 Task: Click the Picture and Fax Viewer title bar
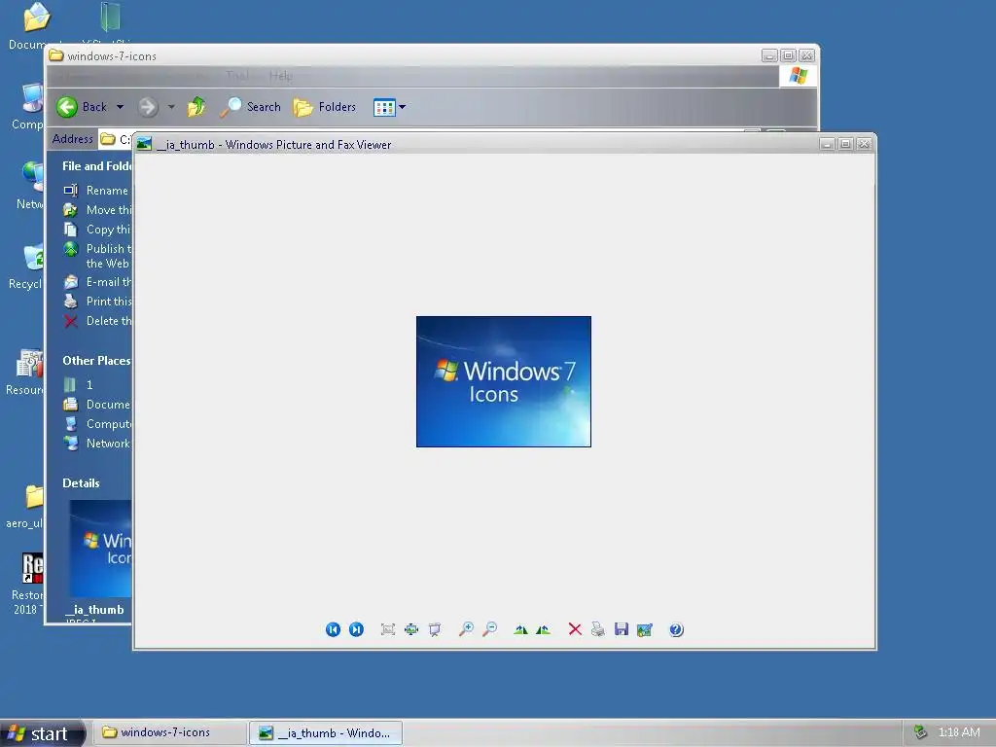477,144
